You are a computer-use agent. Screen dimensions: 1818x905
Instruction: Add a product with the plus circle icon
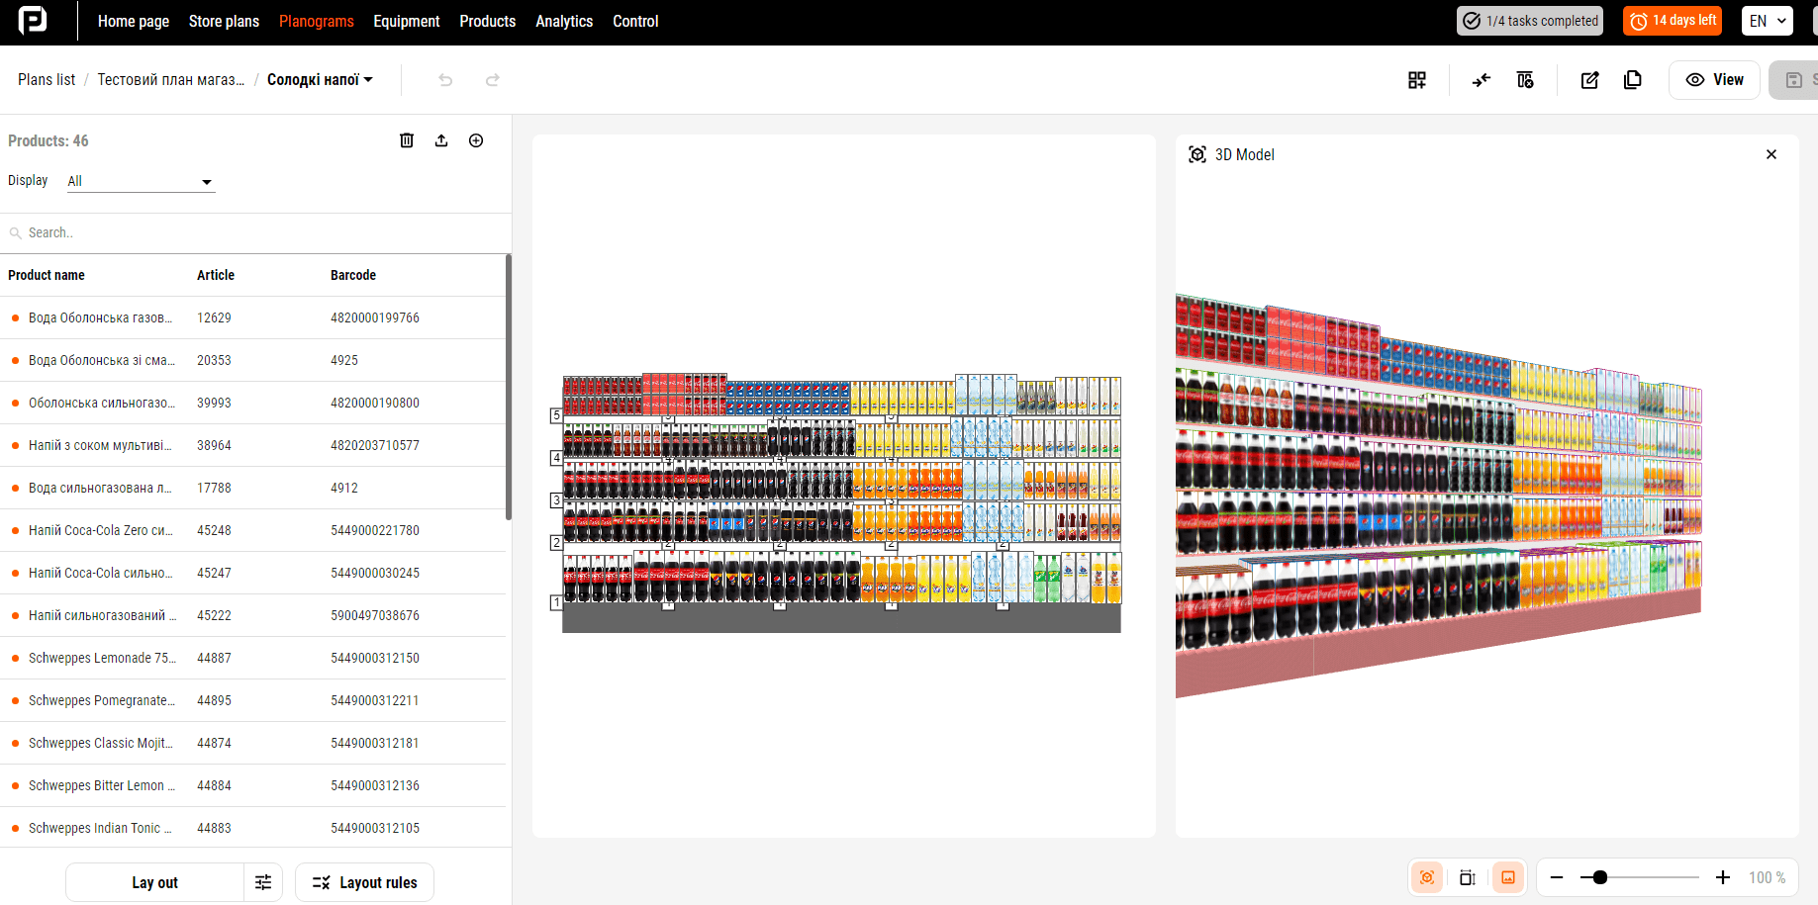coord(476,140)
